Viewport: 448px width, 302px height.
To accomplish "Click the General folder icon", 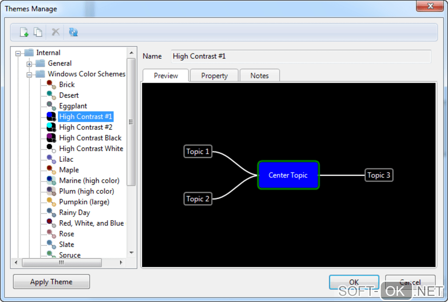I will 40,63.
